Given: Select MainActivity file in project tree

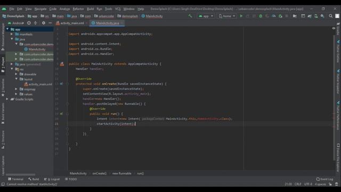Looking at the screenshot, I should [x=35, y=49].
